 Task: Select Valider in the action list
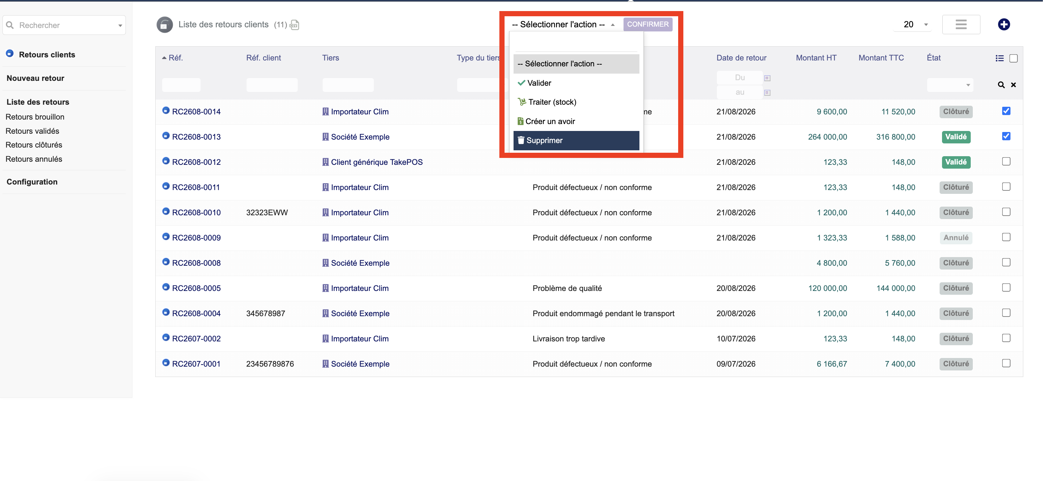coord(576,83)
